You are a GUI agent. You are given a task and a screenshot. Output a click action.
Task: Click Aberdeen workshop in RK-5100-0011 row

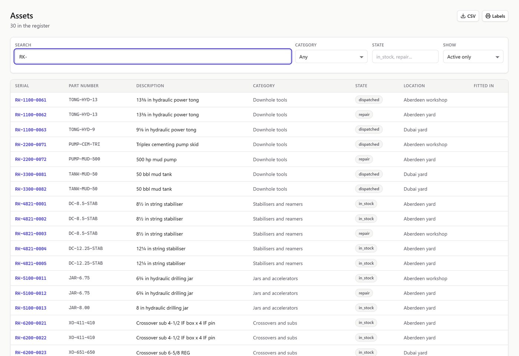point(425,278)
